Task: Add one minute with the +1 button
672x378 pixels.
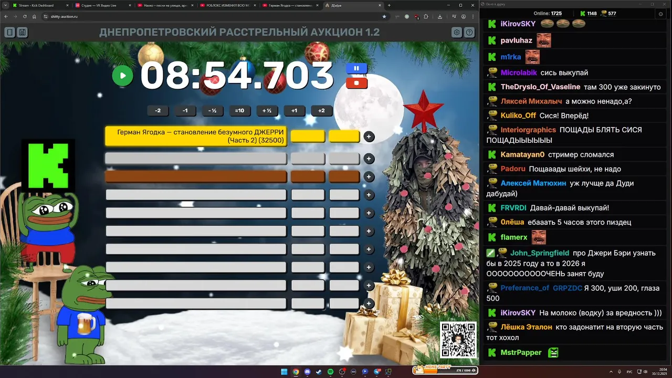Action: pyautogui.click(x=295, y=111)
